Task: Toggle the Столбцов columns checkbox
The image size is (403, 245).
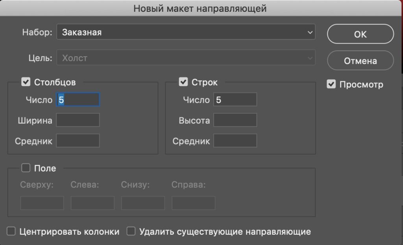Action: pos(26,82)
